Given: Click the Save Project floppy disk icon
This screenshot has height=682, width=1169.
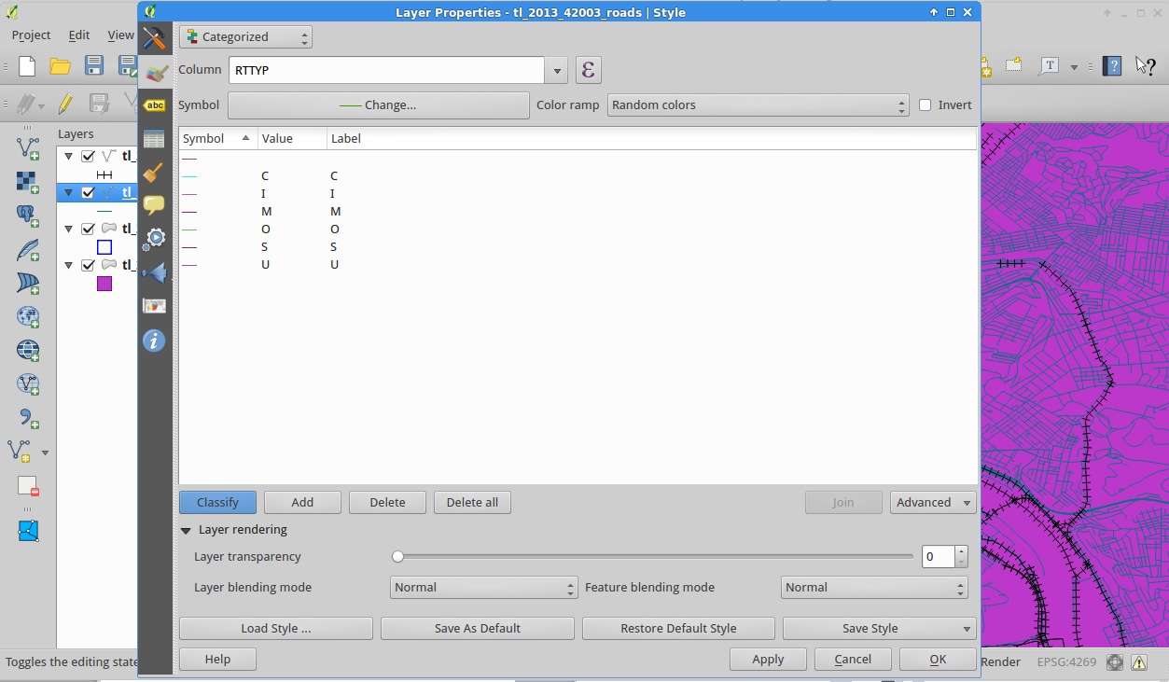Looking at the screenshot, I should point(94,65).
